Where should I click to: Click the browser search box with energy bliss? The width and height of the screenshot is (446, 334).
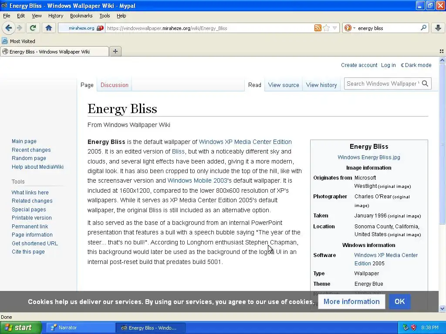(388, 28)
